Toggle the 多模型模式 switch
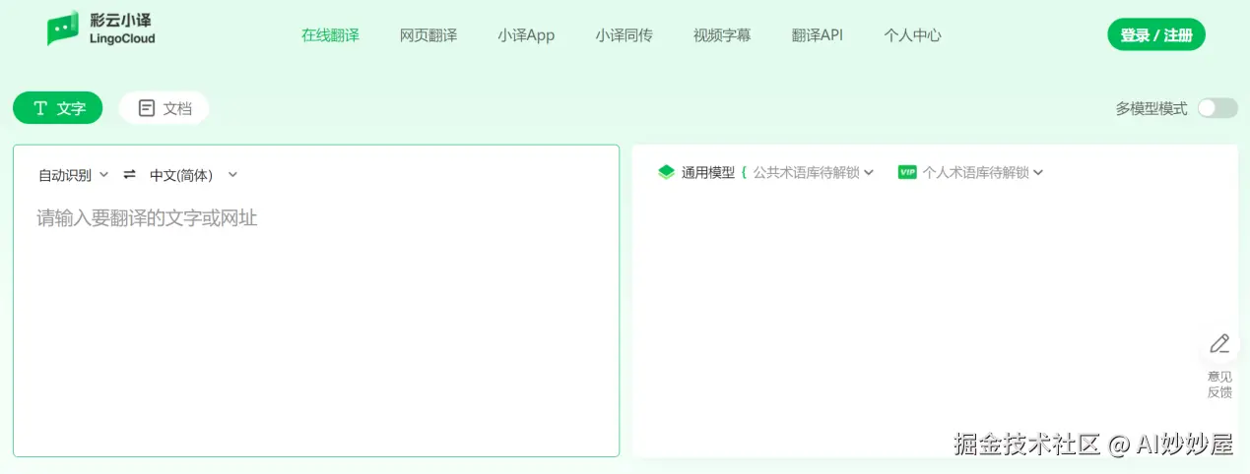The height and width of the screenshot is (474, 1250). click(1217, 108)
